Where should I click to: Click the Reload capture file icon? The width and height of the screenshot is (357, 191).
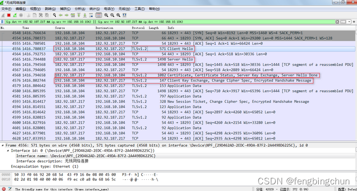[x=47, y=15]
